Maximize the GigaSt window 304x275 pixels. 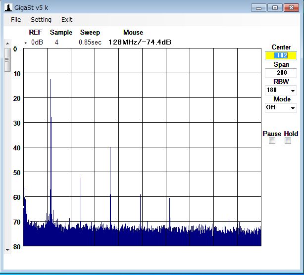[275, 8]
